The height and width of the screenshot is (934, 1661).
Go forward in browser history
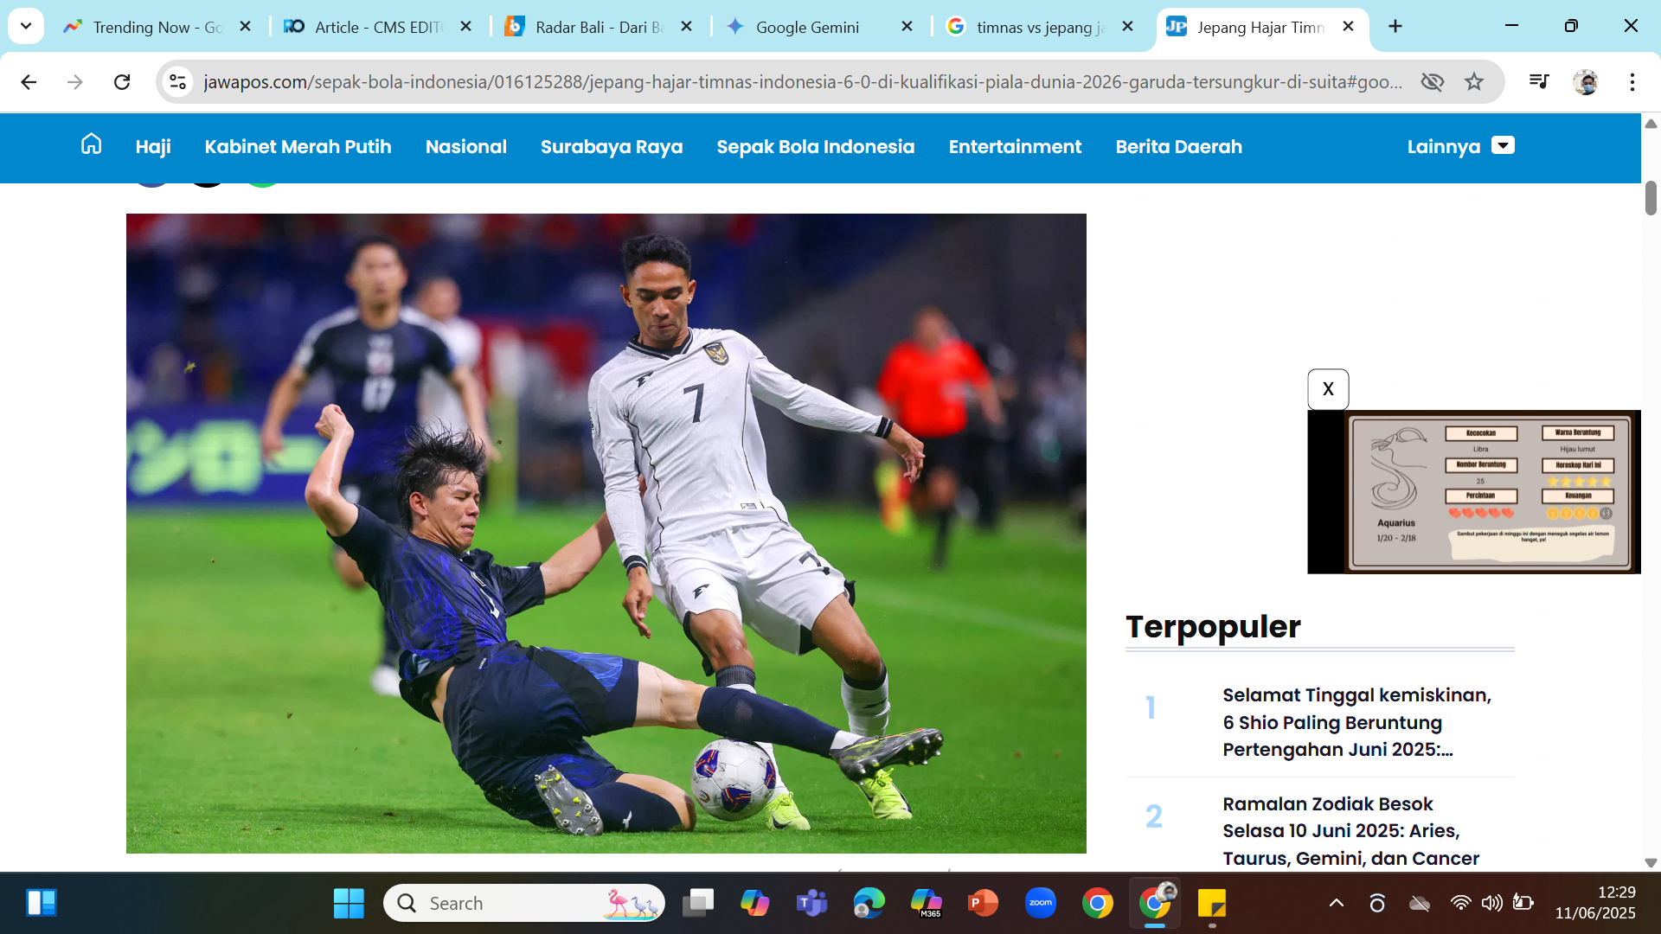75,82
